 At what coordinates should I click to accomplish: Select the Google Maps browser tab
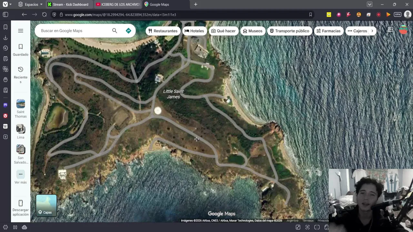coord(166,5)
